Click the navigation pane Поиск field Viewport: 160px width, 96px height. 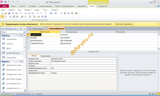click(x=12, y=32)
